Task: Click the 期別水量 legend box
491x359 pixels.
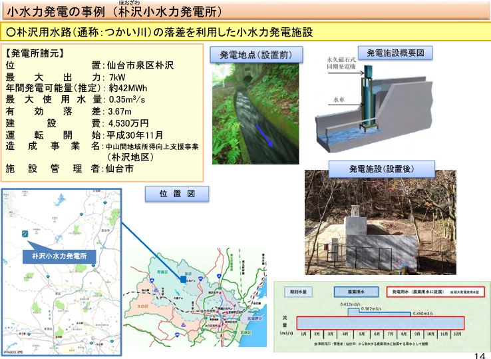Action: (299, 292)
